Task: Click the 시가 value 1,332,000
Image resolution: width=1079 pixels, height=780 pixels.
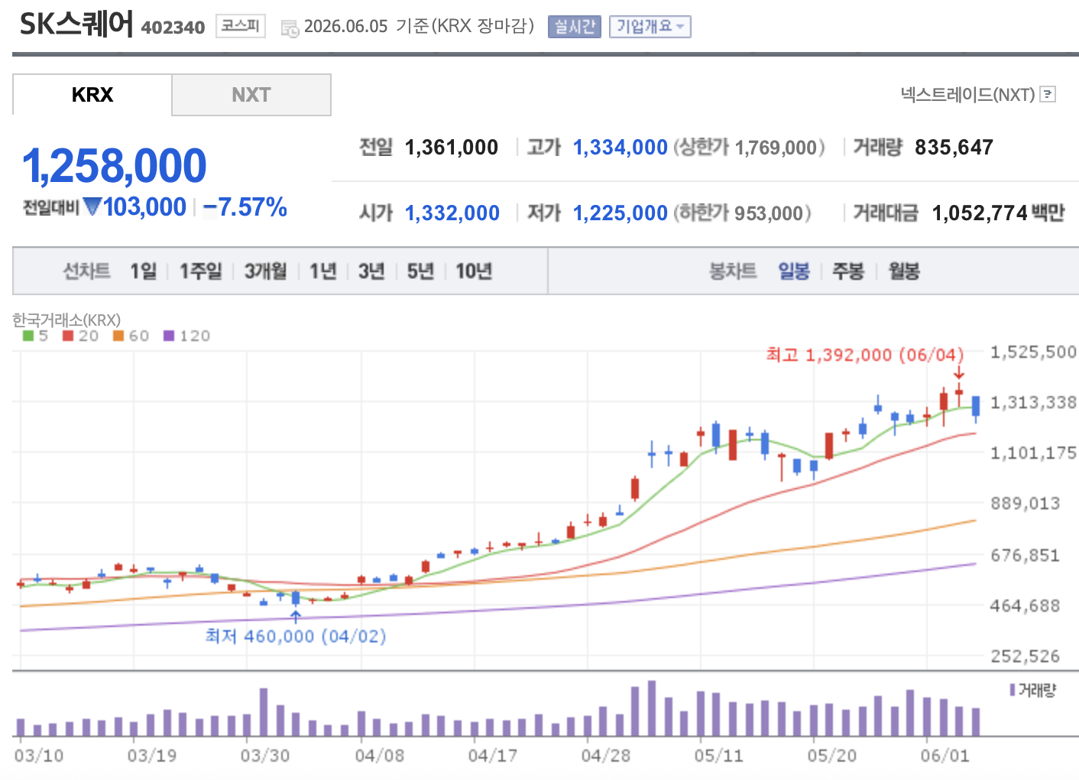Action: coord(452,213)
